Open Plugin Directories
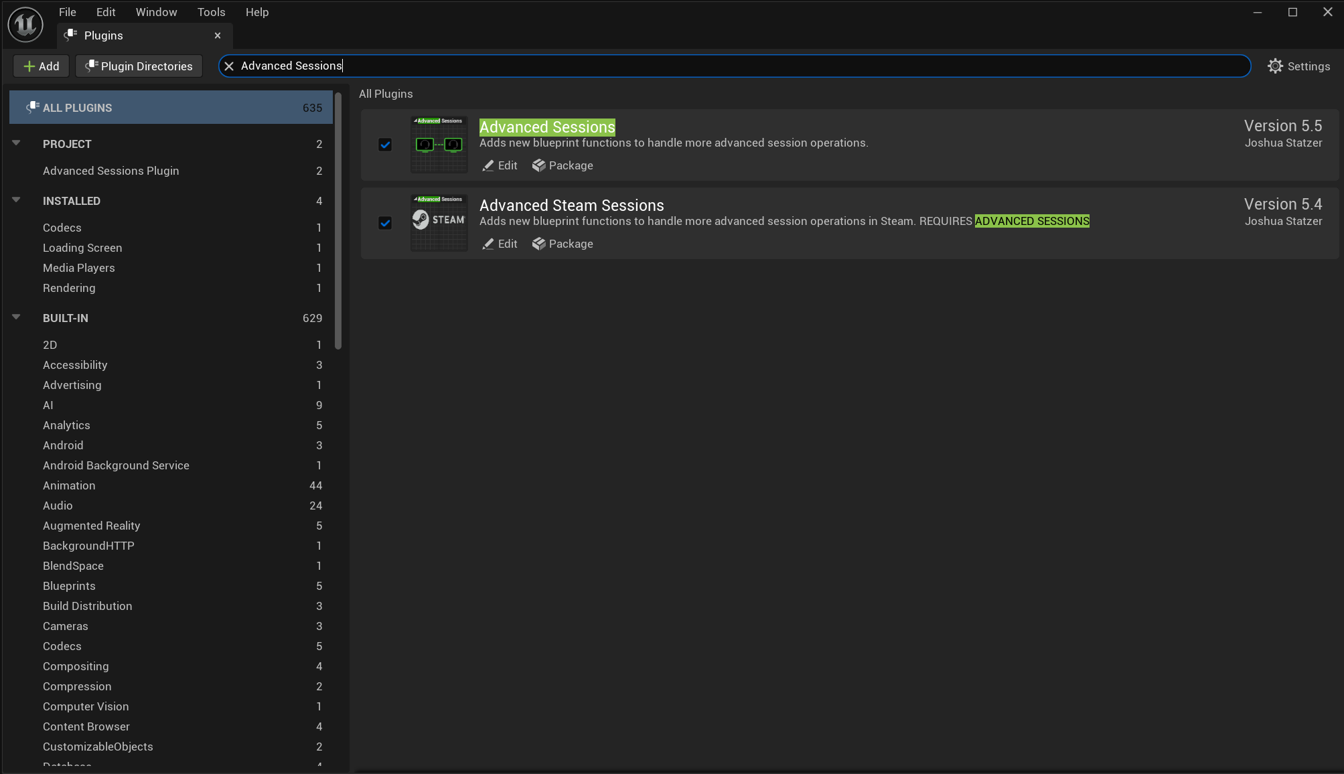The image size is (1344, 774). (x=139, y=66)
